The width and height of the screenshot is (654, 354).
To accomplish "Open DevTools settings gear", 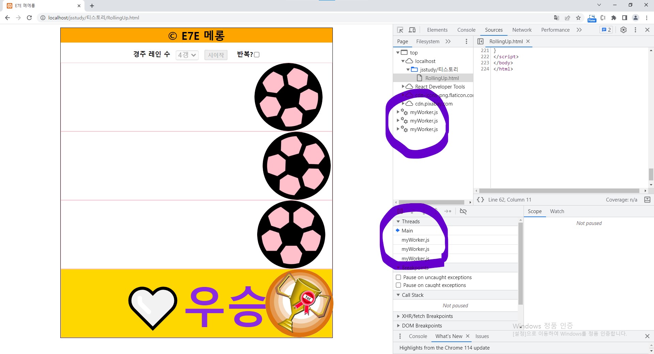I will pyautogui.click(x=623, y=30).
